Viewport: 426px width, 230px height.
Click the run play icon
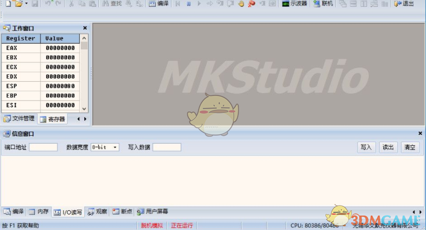tap(199, 4)
